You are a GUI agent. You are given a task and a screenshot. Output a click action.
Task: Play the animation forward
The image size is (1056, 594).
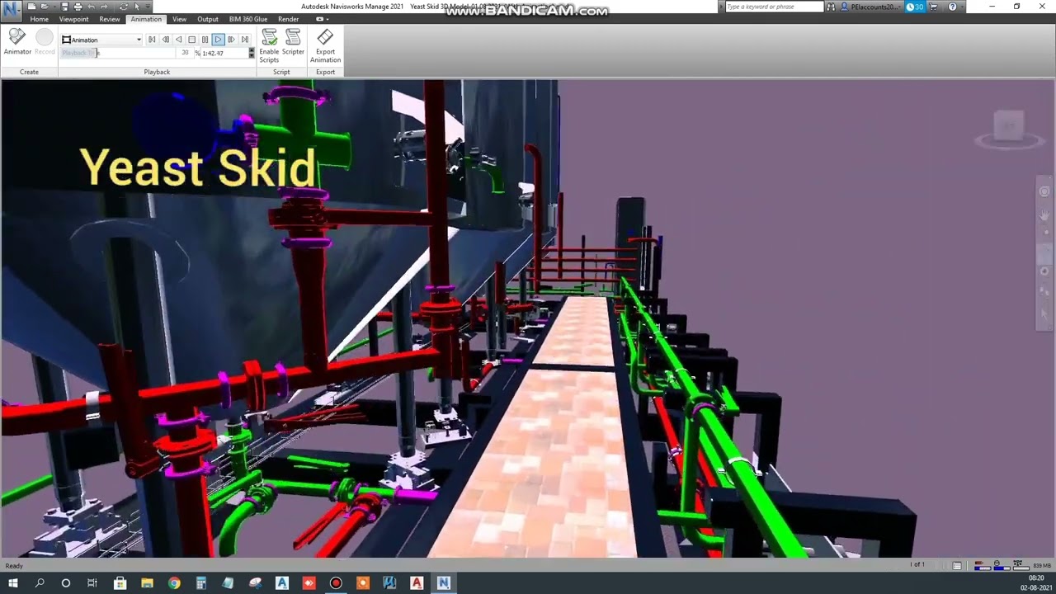(218, 40)
